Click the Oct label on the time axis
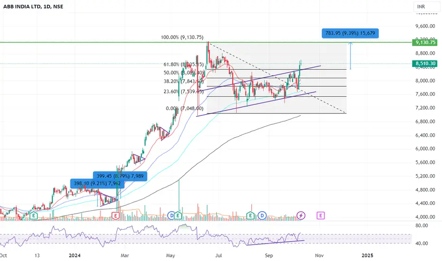 tap(3, 256)
